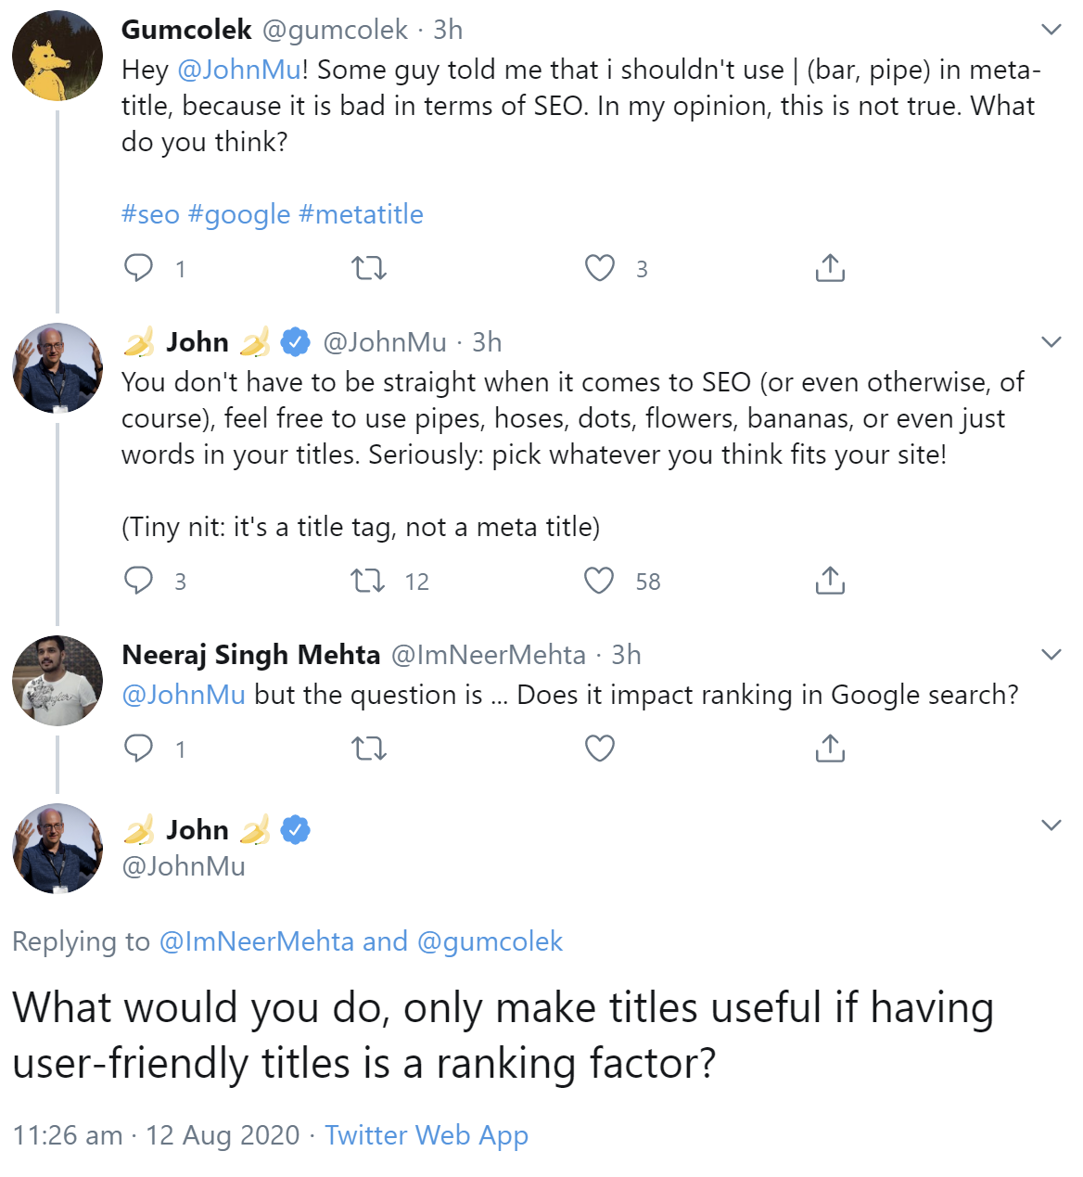Viewport: 1083px width, 1177px height.
Task: Share Gumcolek's tweet via the share icon
Action: (830, 268)
